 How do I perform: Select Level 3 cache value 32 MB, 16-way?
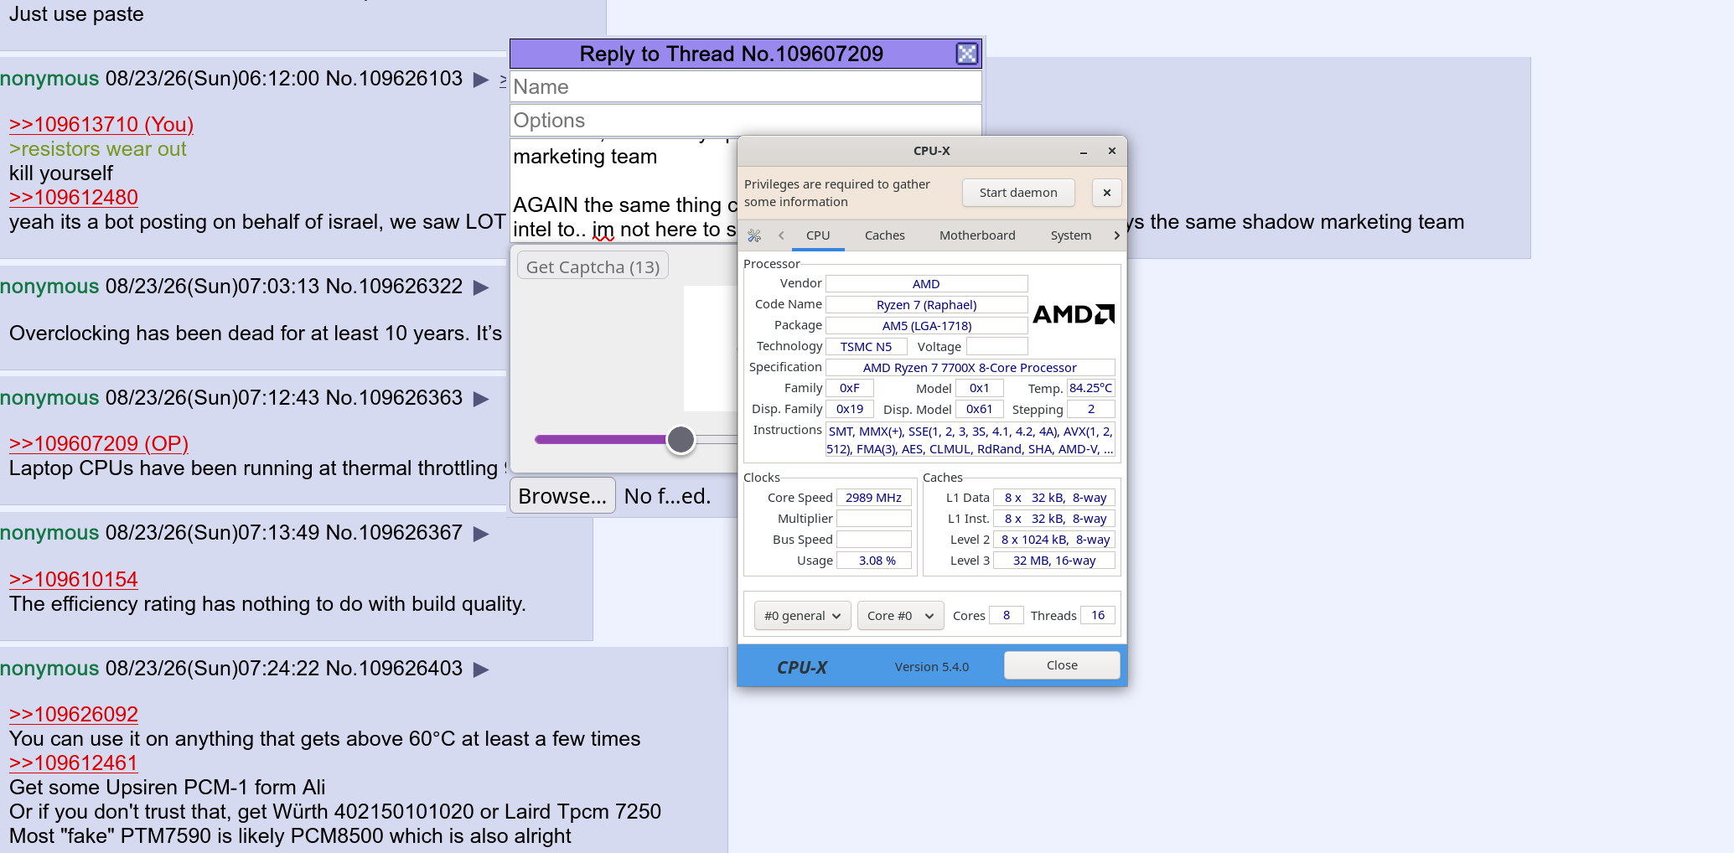point(1054,561)
